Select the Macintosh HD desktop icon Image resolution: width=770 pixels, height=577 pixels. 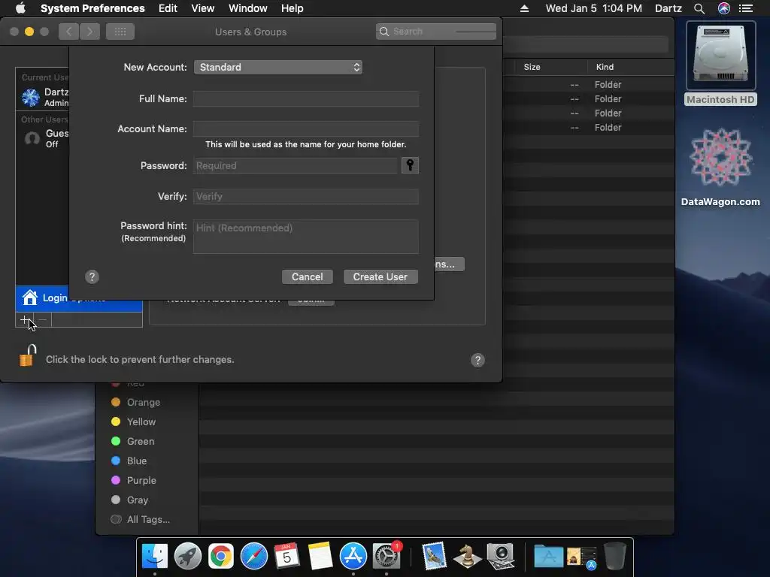pos(720,63)
